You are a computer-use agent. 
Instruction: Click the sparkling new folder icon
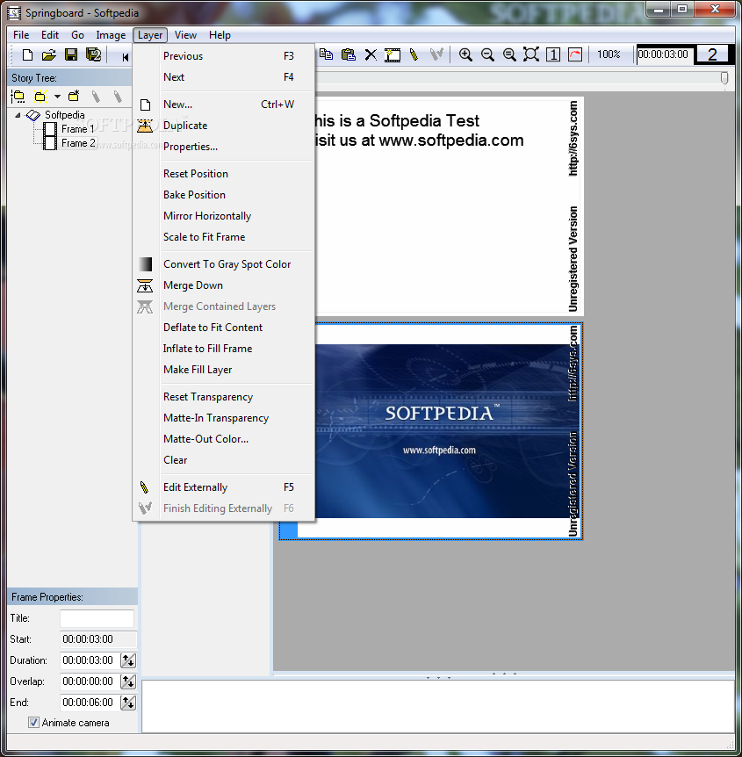(x=40, y=97)
